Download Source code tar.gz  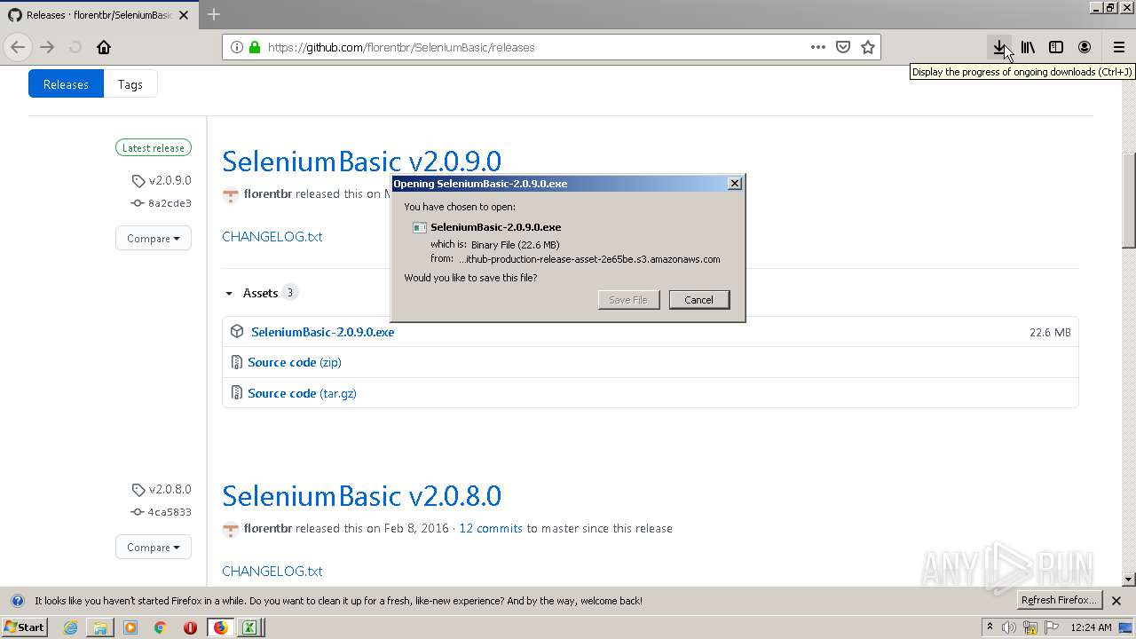302,393
